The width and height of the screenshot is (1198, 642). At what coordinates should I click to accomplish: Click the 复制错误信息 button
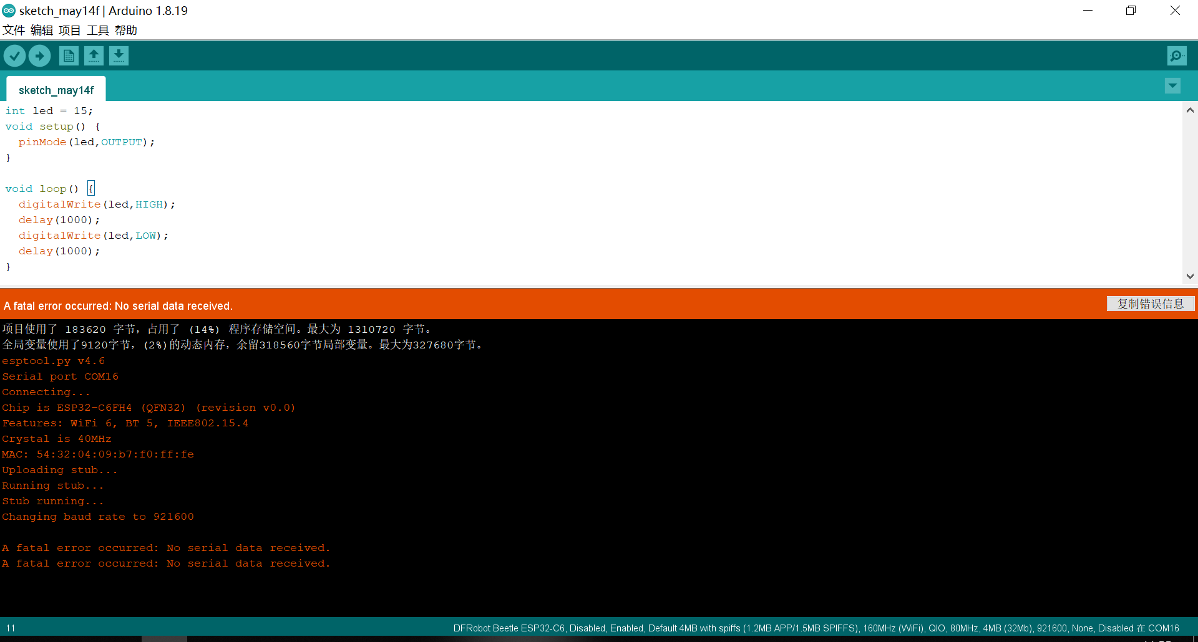(1151, 304)
